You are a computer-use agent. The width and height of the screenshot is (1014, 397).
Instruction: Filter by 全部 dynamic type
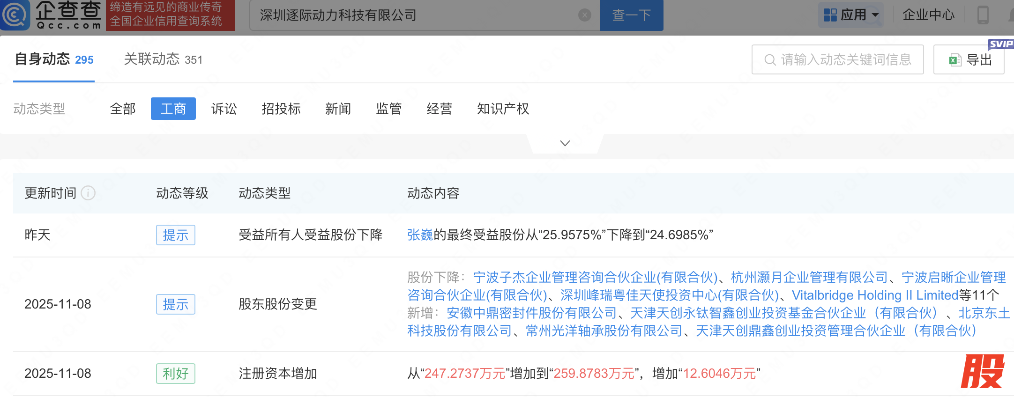coord(123,109)
